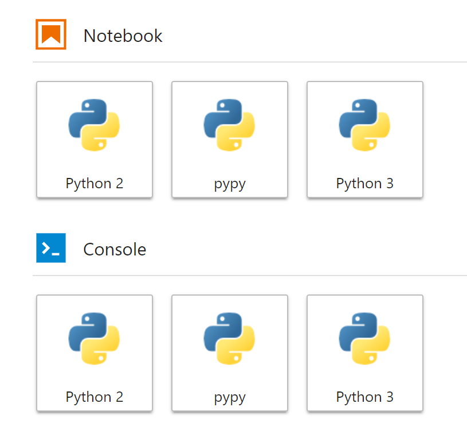Select the Python 3 tile in Console section
The image size is (467, 446).
[364, 353]
